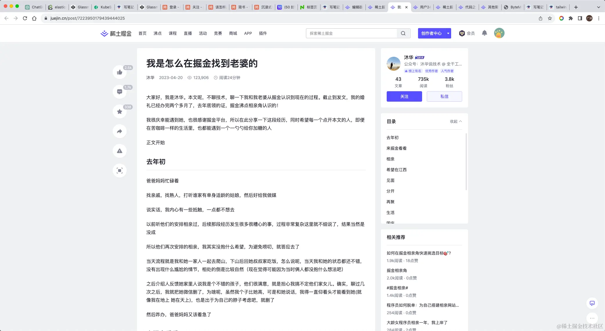
Task: Expand the 创作者中心 dropdown arrow
Action: point(448,33)
